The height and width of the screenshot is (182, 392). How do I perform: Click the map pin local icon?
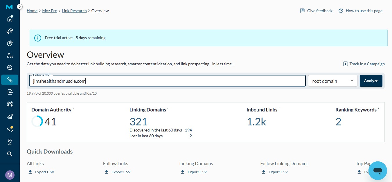pos(10,142)
